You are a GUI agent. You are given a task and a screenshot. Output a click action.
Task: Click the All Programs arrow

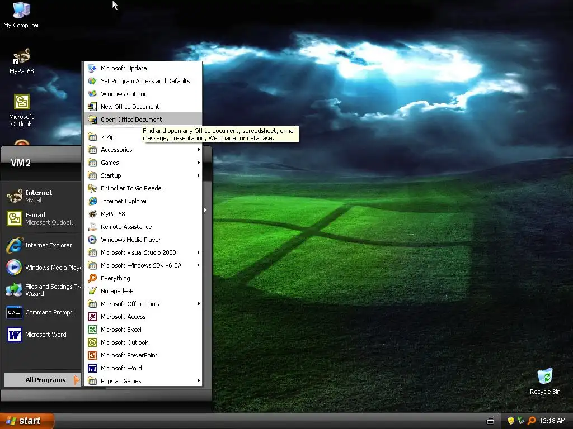coord(76,380)
